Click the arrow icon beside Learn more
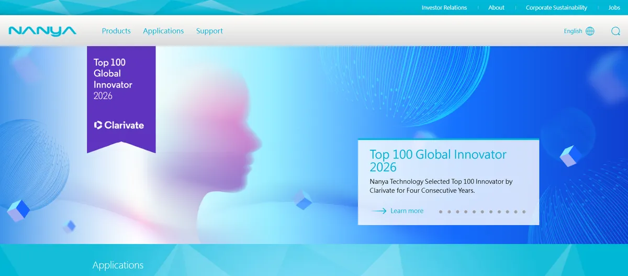Viewport: 628px width, 276px height. (379, 211)
